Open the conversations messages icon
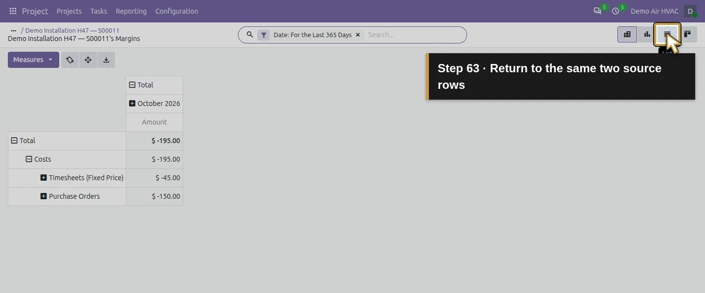The width and height of the screenshot is (705, 293). click(597, 11)
